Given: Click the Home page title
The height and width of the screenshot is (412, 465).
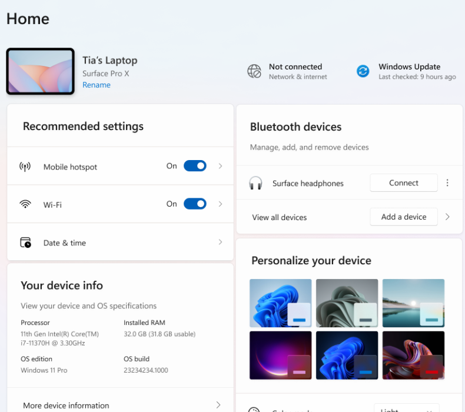Looking at the screenshot, I should pyautogui.click(x=28, y=19).
